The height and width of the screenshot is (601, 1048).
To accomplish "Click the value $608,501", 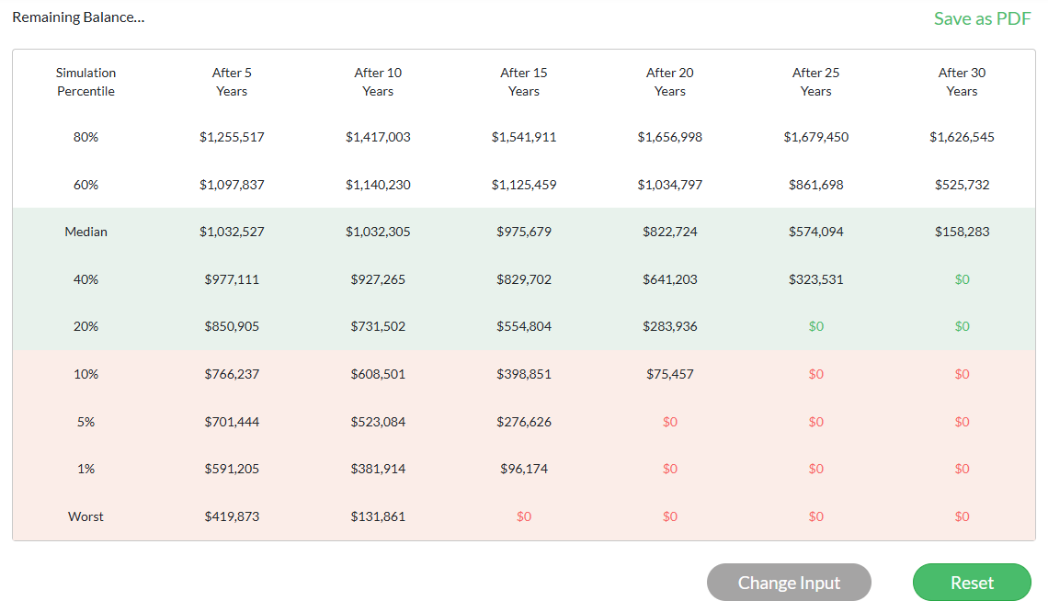I will coord(378,374).
